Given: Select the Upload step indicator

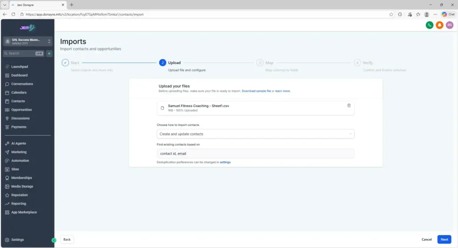Looking at the screenshot, I should (163, 63).
